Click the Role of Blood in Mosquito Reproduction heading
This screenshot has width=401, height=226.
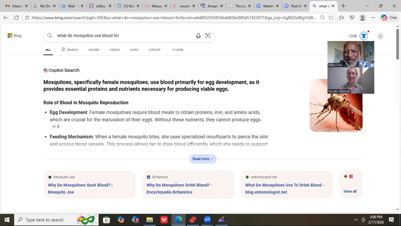(x=86, y=103)
